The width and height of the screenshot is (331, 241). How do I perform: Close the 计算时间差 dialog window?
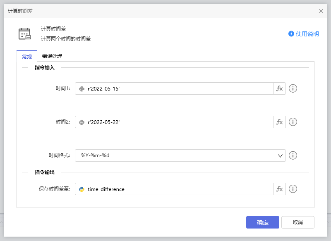tap(321, 11)
